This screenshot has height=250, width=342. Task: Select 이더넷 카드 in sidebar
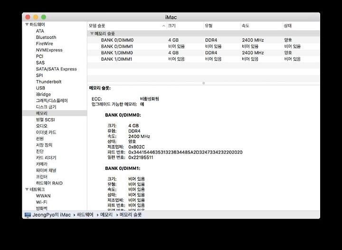[x=46, y=132]
